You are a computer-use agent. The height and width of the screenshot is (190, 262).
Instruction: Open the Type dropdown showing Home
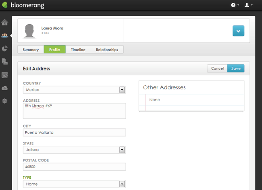(x=75, y=184)
